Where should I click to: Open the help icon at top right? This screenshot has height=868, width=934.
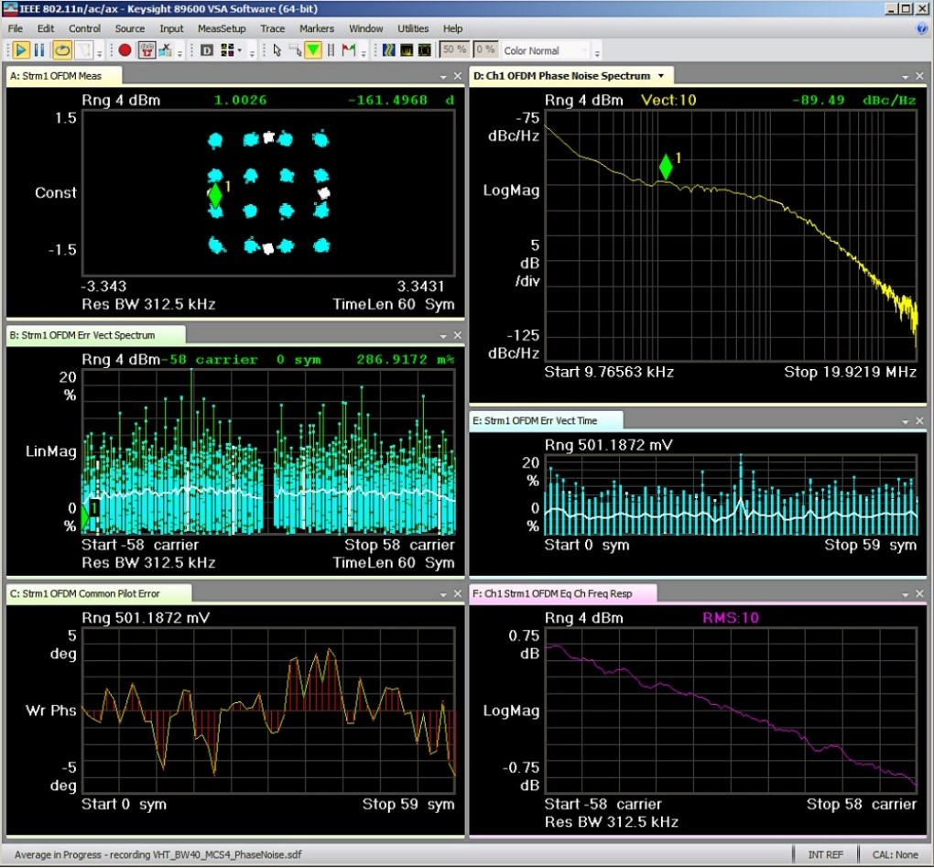tap(921, 28)
